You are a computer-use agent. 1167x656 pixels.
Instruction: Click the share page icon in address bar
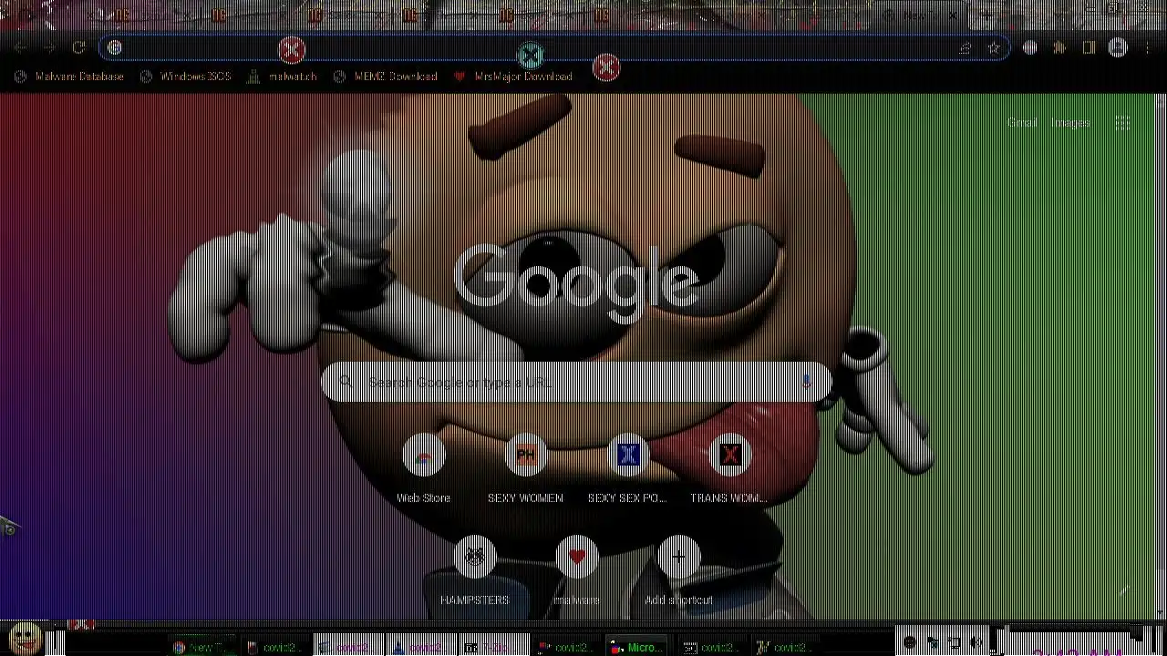[965, 47]
